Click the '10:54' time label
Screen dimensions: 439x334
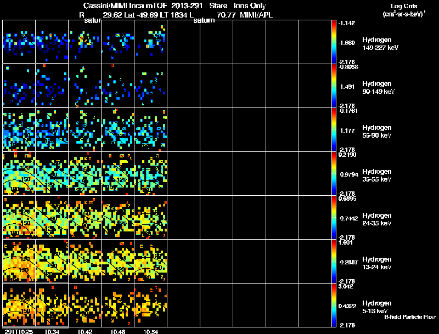point(150,331)
